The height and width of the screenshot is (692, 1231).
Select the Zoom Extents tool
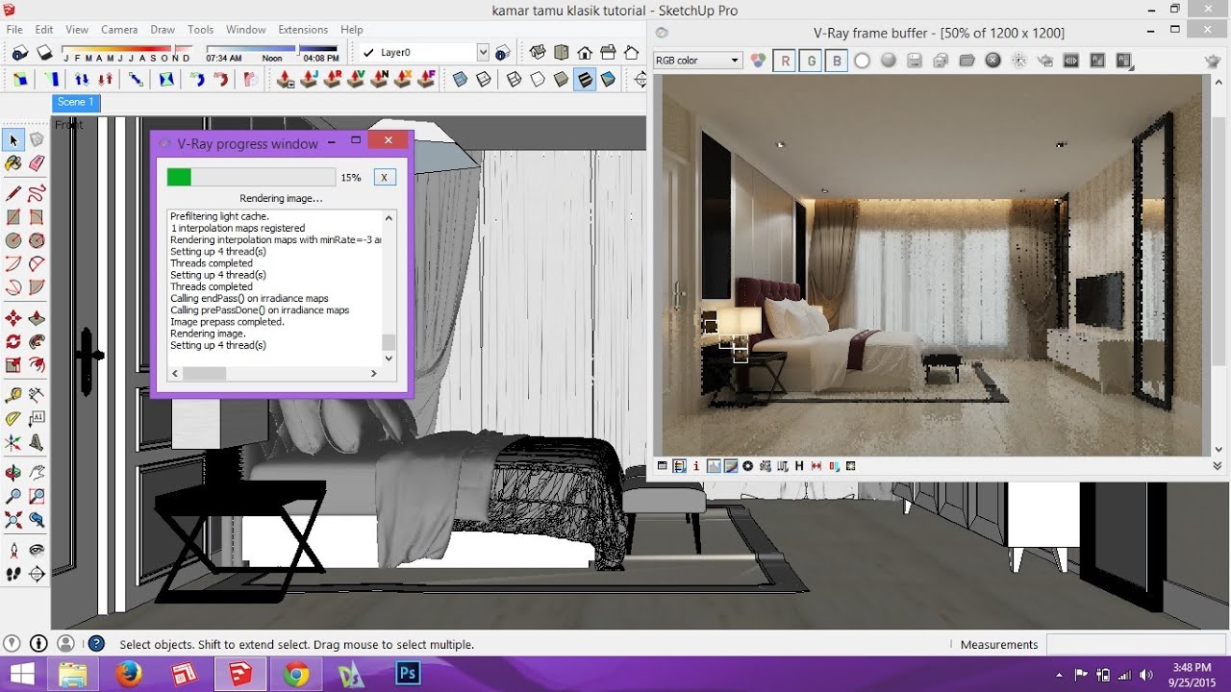tap(13, 520)
